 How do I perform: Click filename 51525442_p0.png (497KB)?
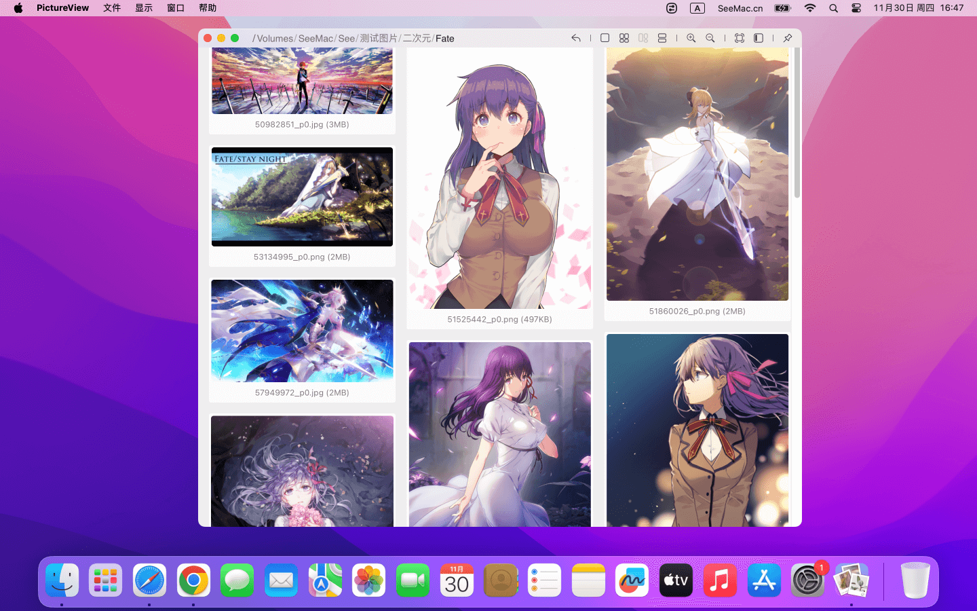[x=499, y=320]
